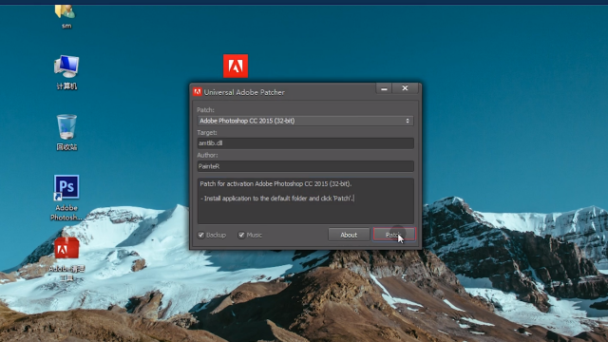Select the Adobe Photoshop shortcut icon
Screen dimensions: 608x342
[66, 187]
